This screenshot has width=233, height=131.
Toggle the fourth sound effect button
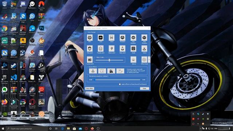point(120,71)
